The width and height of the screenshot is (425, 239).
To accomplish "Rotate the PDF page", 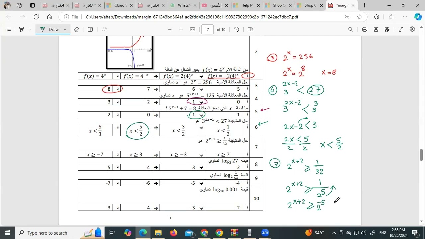I will pos(236,29).
